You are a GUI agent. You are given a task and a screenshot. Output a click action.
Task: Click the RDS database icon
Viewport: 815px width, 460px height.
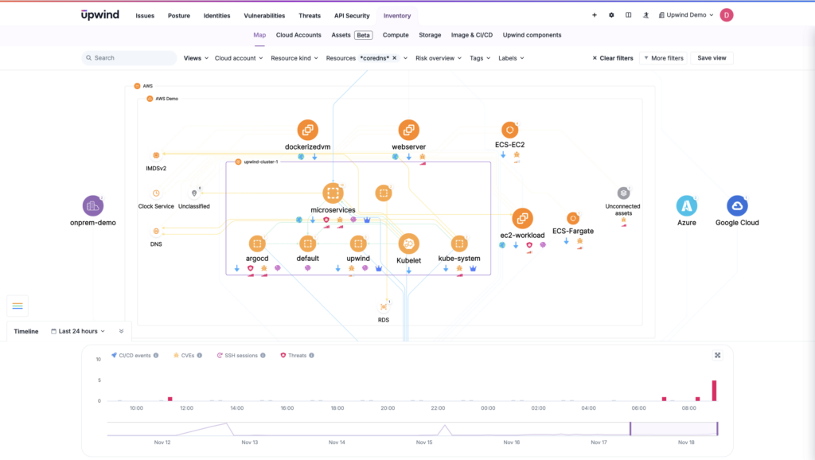coord(384,306)
